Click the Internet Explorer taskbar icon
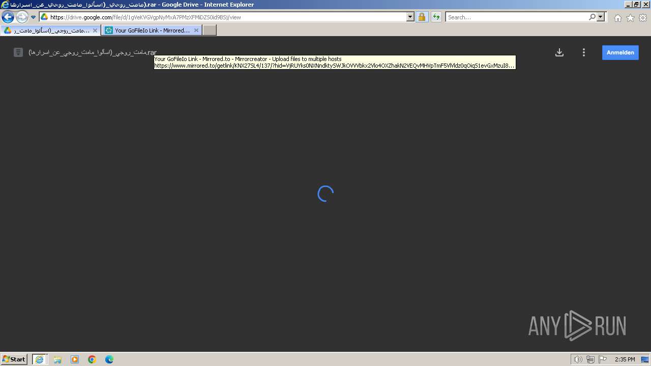The image size is (651, 366). [39, 359]
